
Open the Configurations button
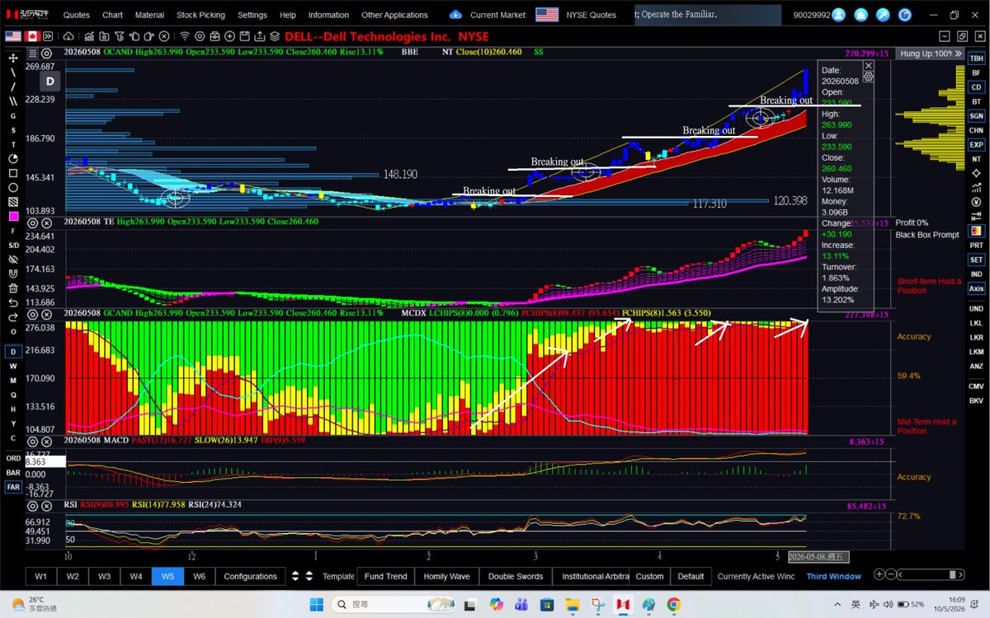(250, 576)
